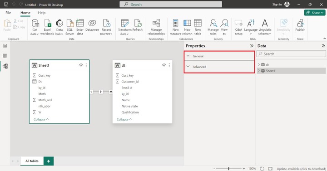This screenshot has height=171, width=327.
Task: Open more options for Sheet1 table
Action: pos(86,65)
